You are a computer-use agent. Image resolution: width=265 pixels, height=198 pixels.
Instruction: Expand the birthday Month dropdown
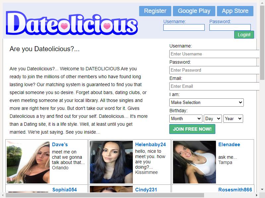click(x=186, y=119)
